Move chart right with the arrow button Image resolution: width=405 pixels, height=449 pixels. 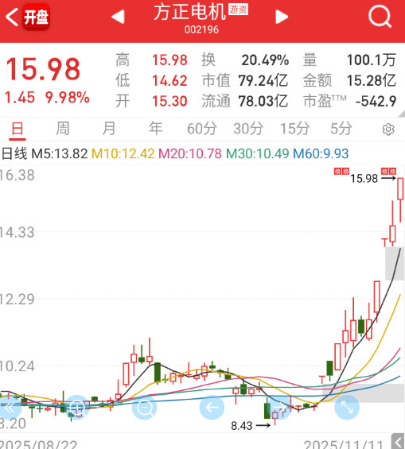279,408
